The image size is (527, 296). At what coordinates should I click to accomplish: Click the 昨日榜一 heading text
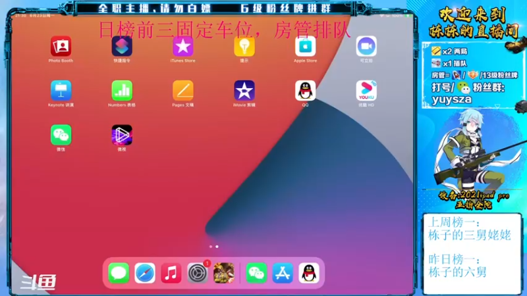(454, 259)
